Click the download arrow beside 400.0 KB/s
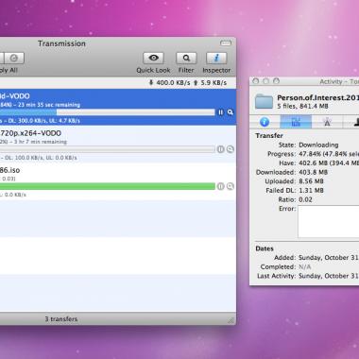Viewport: 359px width, 359px height. point(151,82)
